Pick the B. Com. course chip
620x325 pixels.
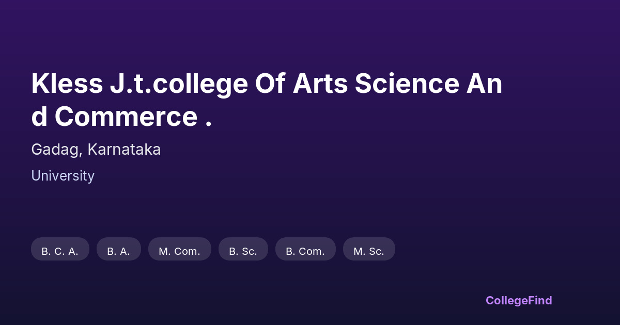305,251
